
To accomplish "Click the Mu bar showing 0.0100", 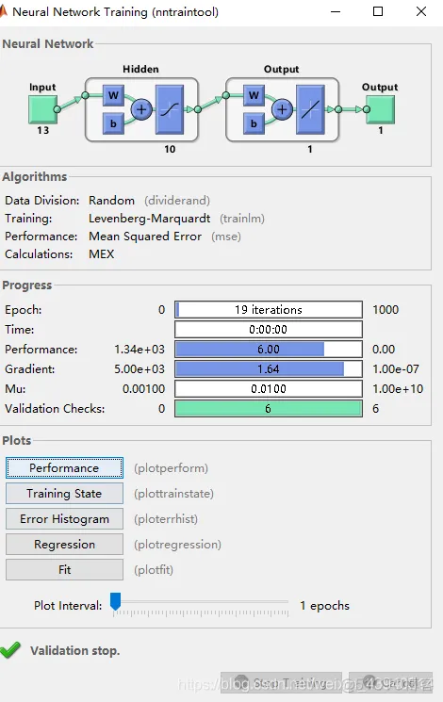I will [269, 388].
